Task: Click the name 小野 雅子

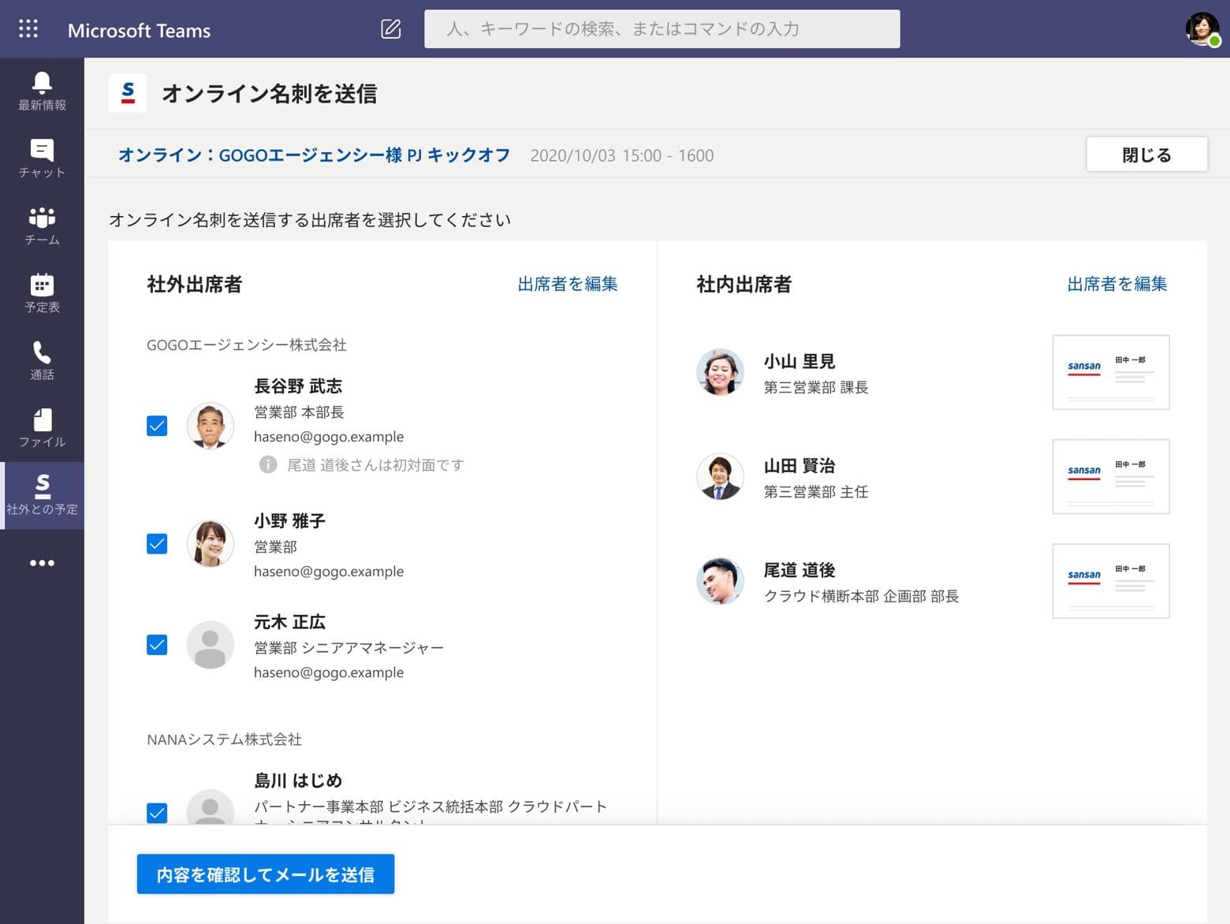Action: [289, 521]
